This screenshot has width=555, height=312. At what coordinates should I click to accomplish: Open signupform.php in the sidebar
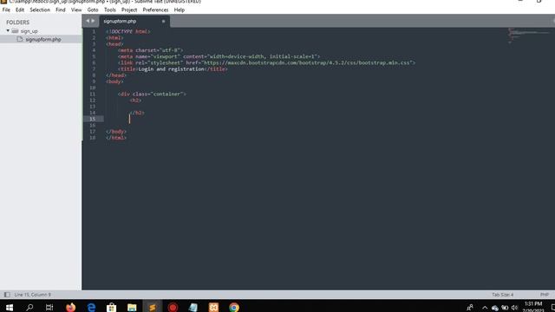pyautogui.click(x=43, y=39)
